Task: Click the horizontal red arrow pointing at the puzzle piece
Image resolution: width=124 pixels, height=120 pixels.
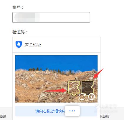Action: [55, 90]
